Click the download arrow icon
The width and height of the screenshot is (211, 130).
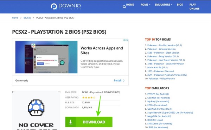[x=71, y=122]
